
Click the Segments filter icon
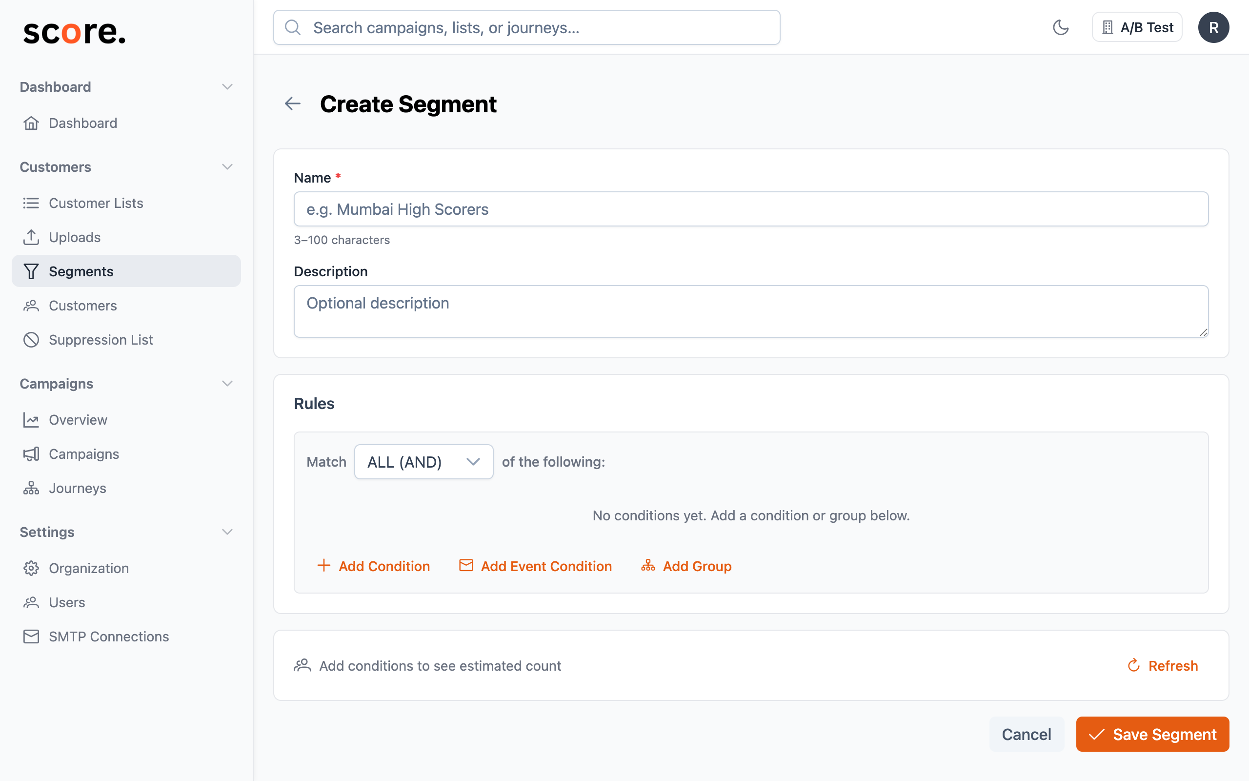pyautogui.click(x=31, y=271)
